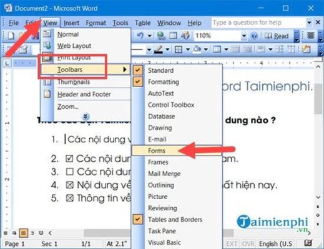Click the Select Browse Object round button

point(318,215)
